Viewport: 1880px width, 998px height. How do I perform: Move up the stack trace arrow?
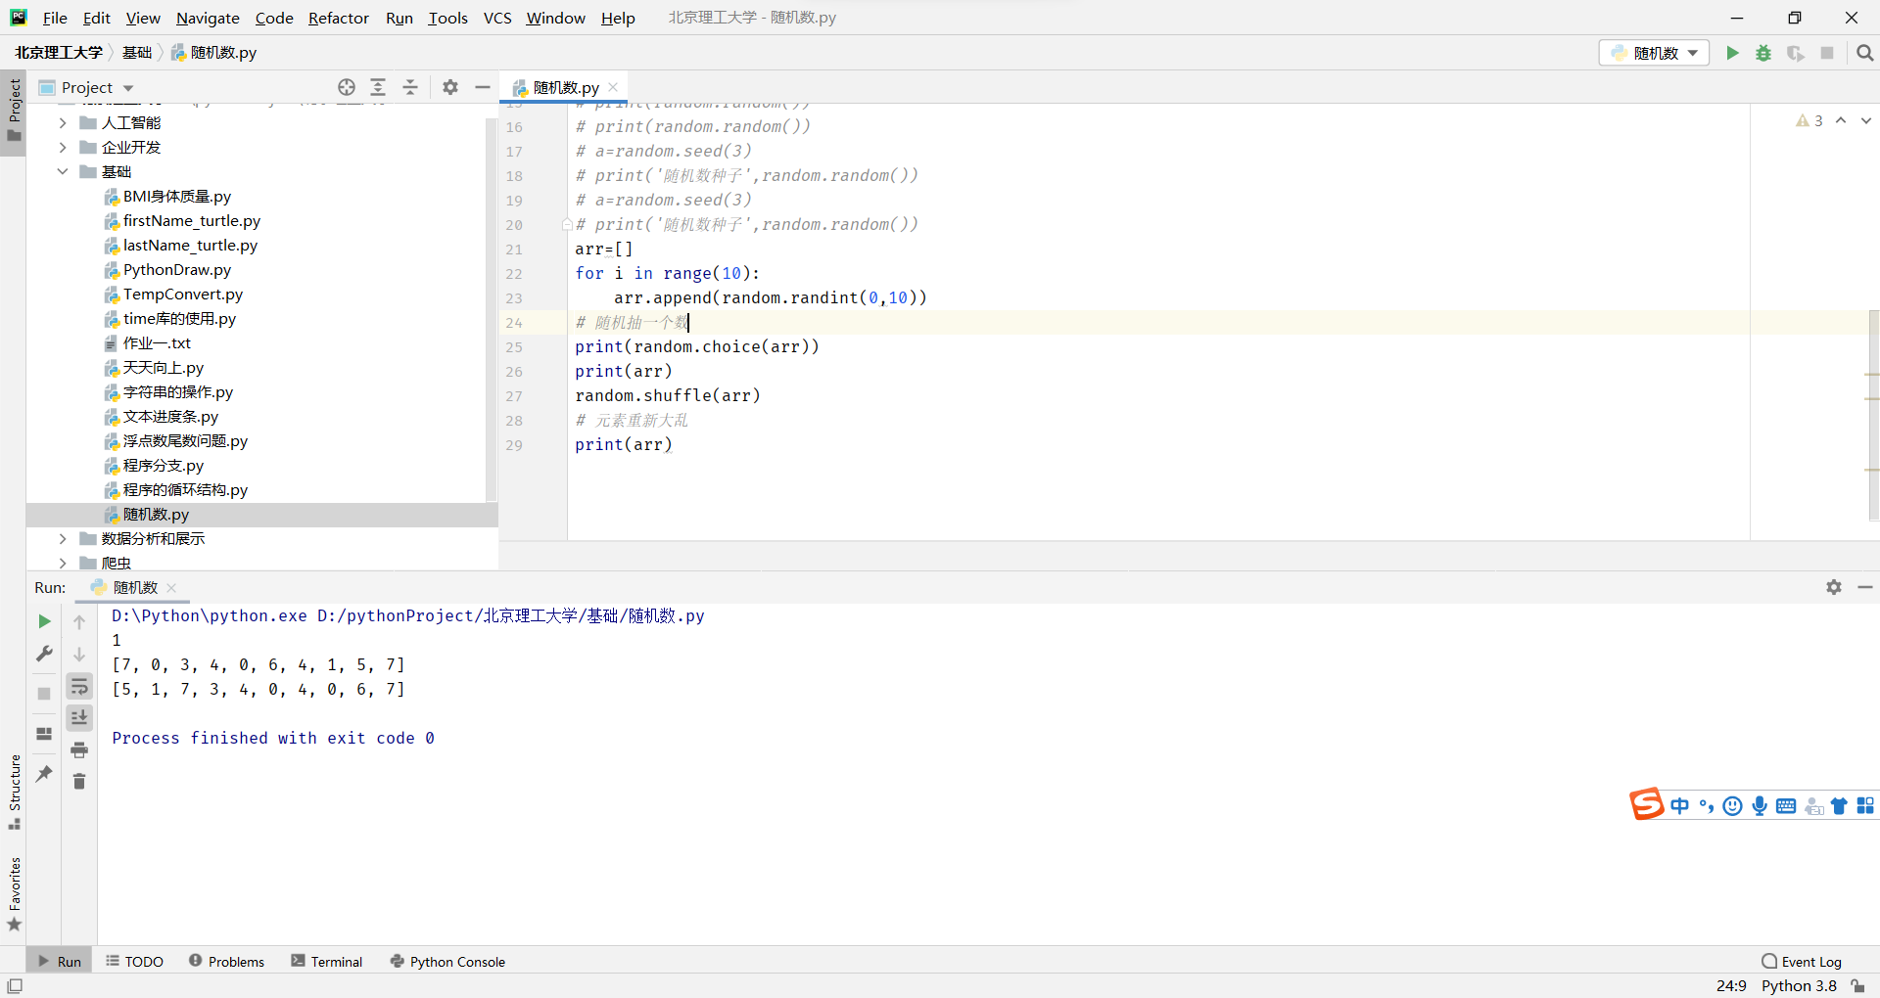pos(79,622)
